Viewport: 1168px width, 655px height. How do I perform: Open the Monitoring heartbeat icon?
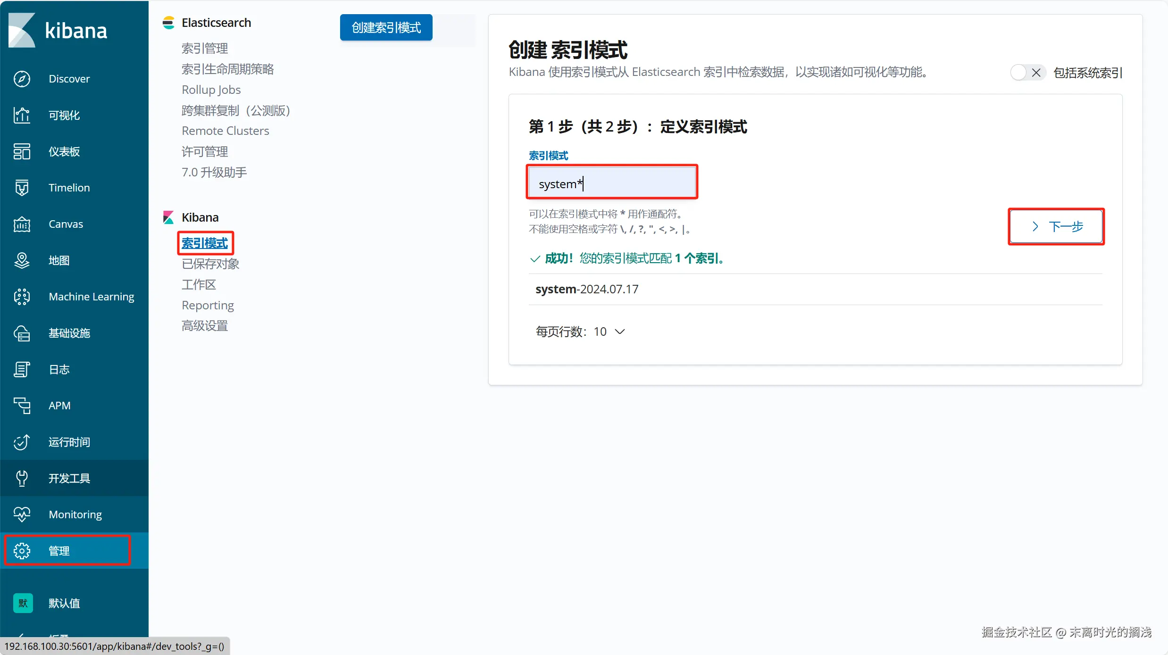tap(22, 514)
